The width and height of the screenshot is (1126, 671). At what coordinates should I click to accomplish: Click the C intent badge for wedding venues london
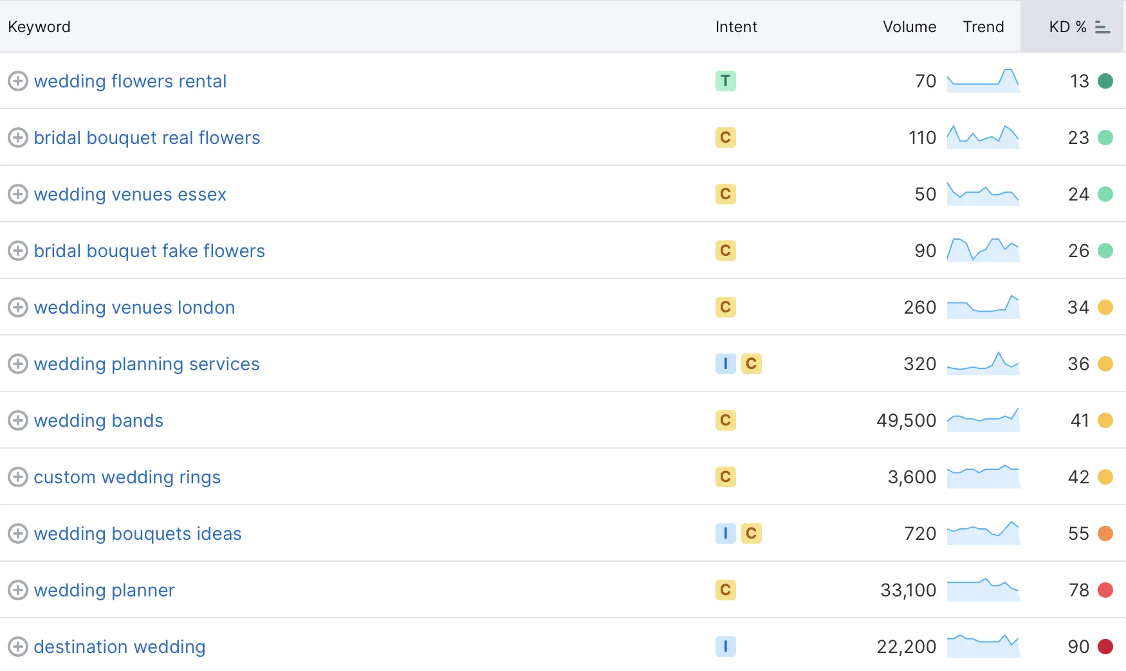coord(726,307)
